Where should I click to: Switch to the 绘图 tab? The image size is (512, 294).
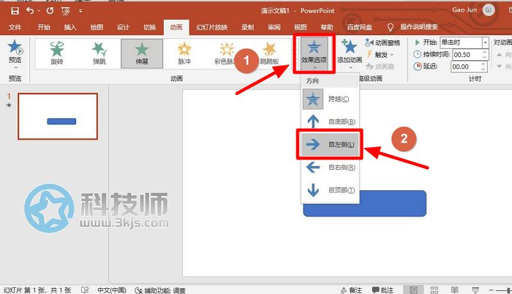pos(97,27)
